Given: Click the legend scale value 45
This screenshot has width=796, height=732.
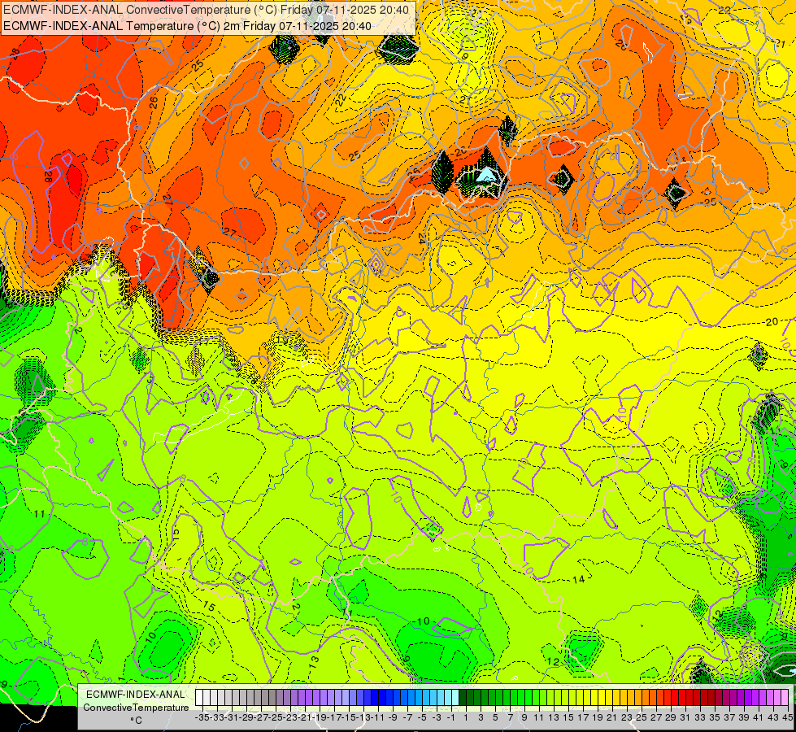Looking at the screenshot, I should pyautogui.click(x=787, y=718).
